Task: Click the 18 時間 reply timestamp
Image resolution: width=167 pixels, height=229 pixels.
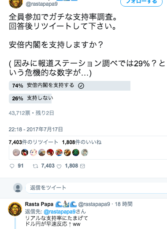Action: [x=123, y=204]
